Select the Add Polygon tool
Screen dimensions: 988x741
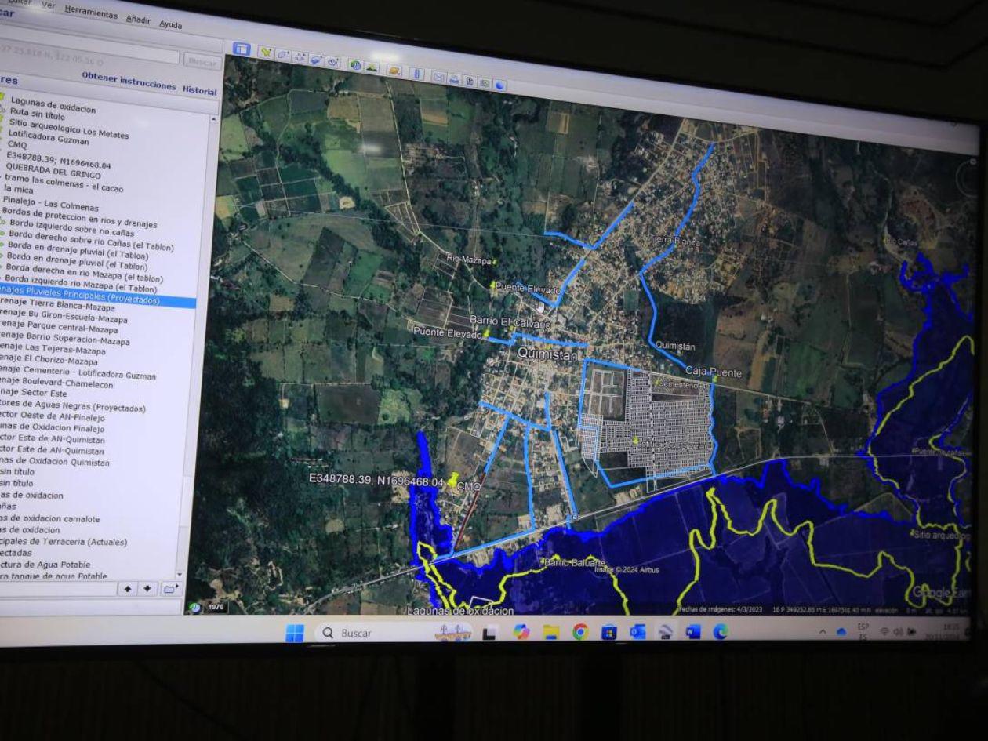(x=282, y=55)
